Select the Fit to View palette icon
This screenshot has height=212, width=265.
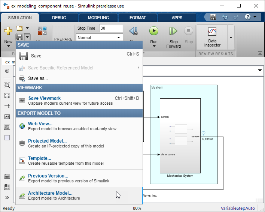click(7, 96)
